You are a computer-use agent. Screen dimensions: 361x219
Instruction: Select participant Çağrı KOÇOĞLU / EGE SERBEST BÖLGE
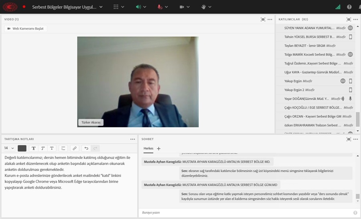[x=315, y=108]
